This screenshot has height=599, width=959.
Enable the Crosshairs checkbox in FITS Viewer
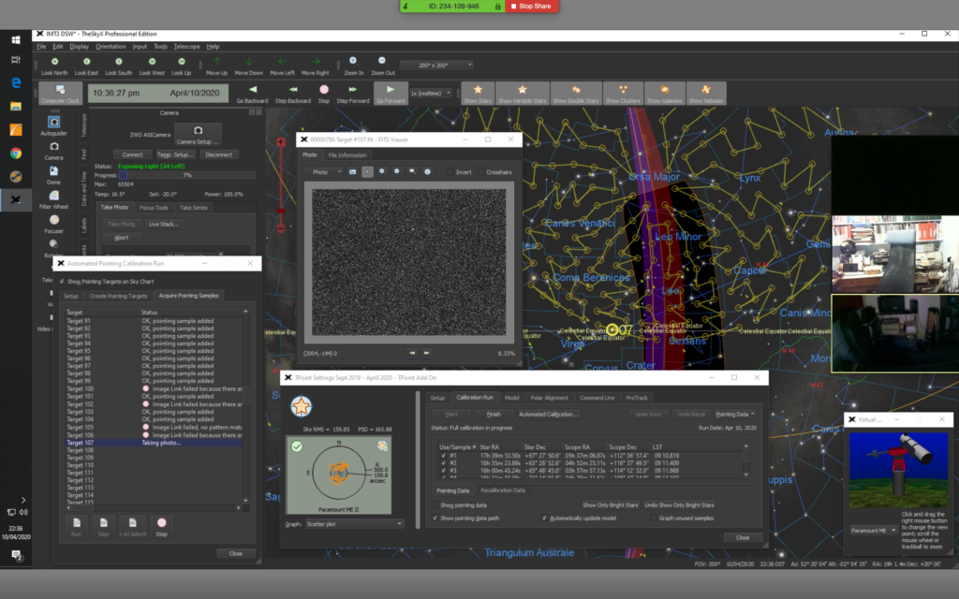480,172
